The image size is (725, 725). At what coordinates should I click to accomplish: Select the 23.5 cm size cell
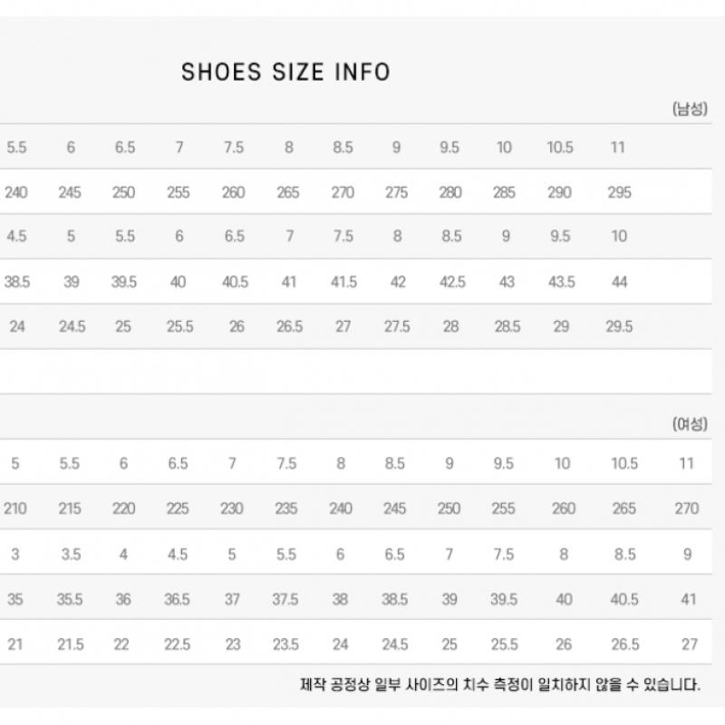click(286, 644)
